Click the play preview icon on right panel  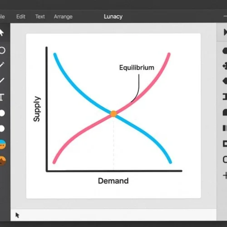point(225,32)
